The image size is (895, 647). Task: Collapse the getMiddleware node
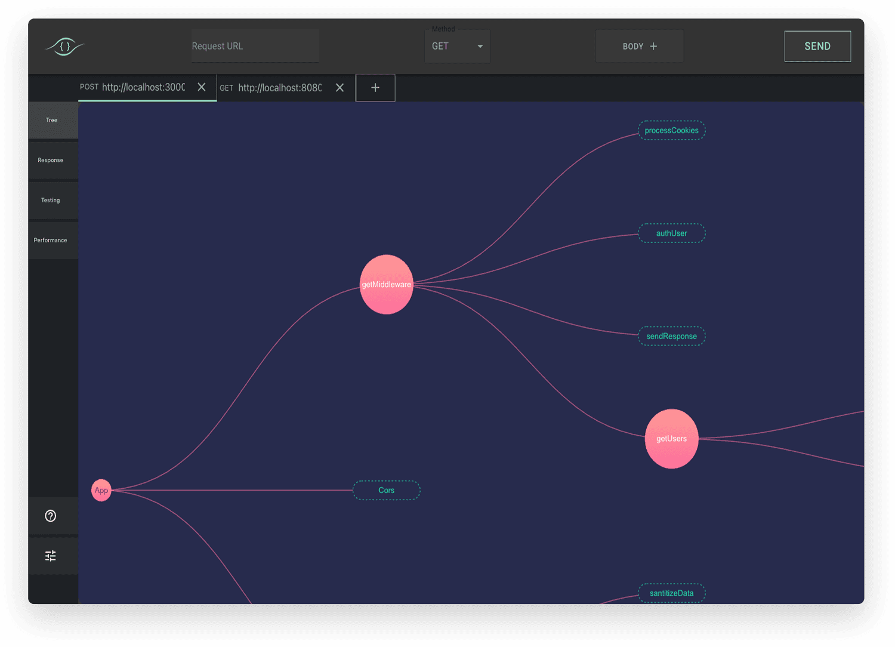(x=387, y=284)
